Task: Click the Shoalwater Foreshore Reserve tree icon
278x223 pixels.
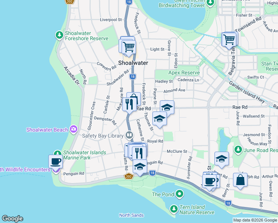Action: 59,35
